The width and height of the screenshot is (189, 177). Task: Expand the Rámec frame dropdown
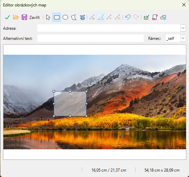pos(183,38)
